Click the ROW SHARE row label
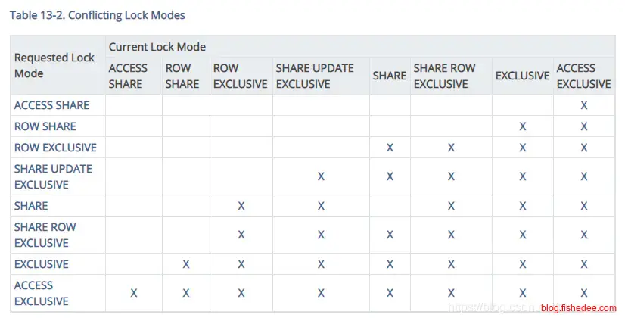625x321 pixels. (45, 126)
